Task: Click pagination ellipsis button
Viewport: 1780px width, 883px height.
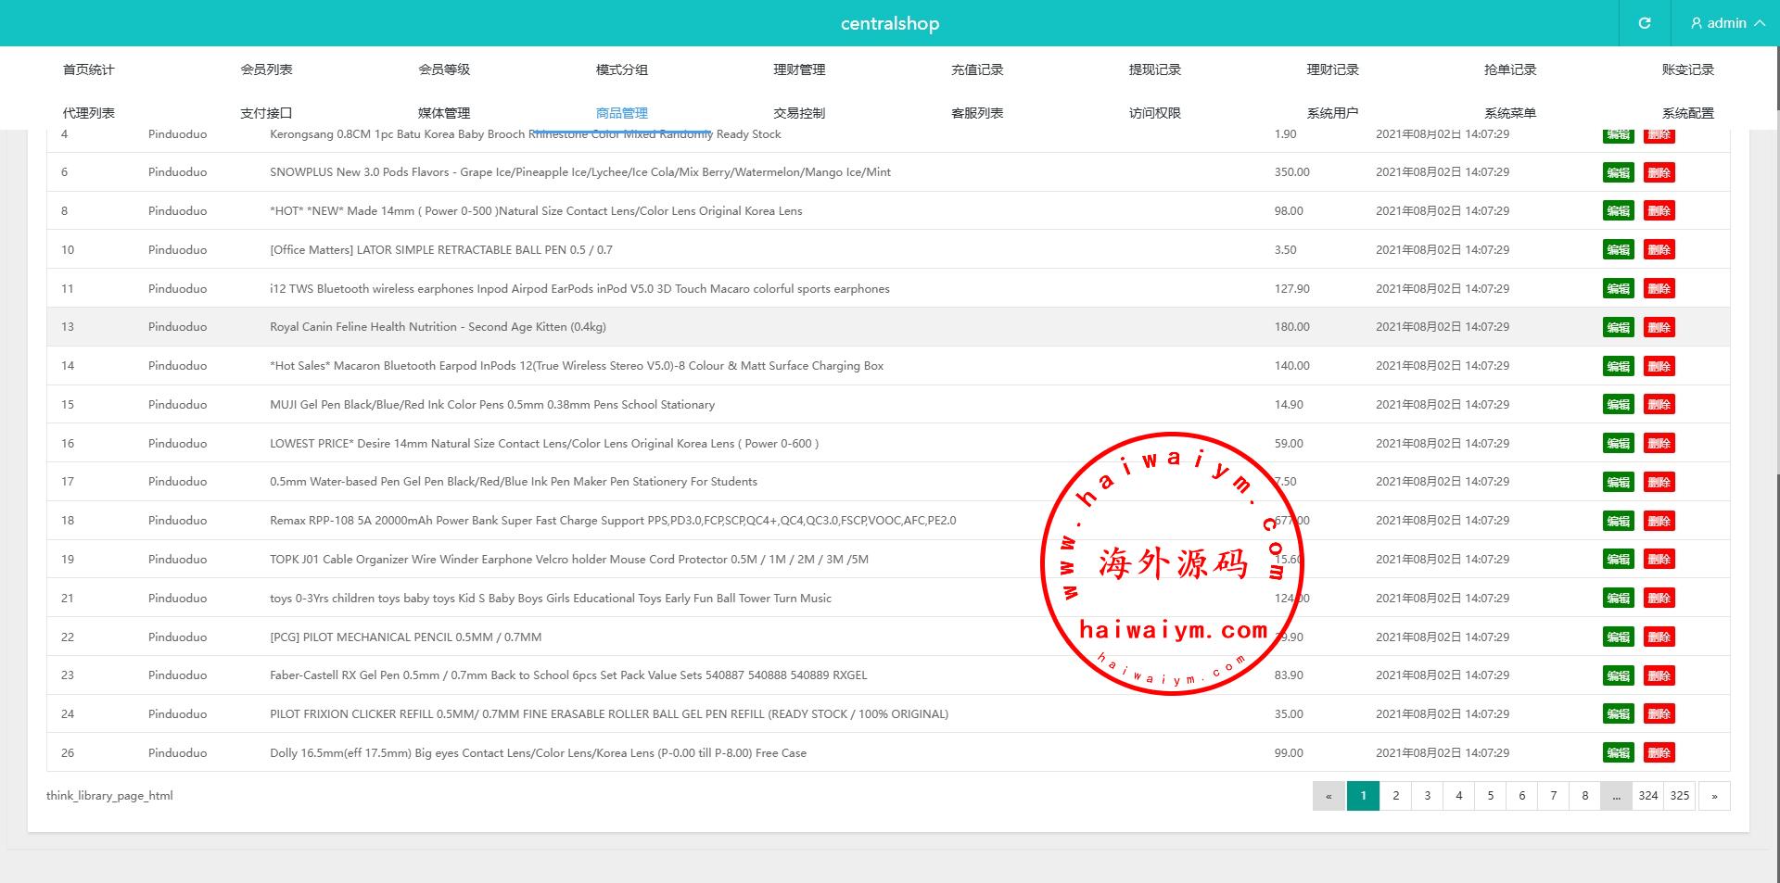Action: pyautogui.click(x=1616, y=796)
